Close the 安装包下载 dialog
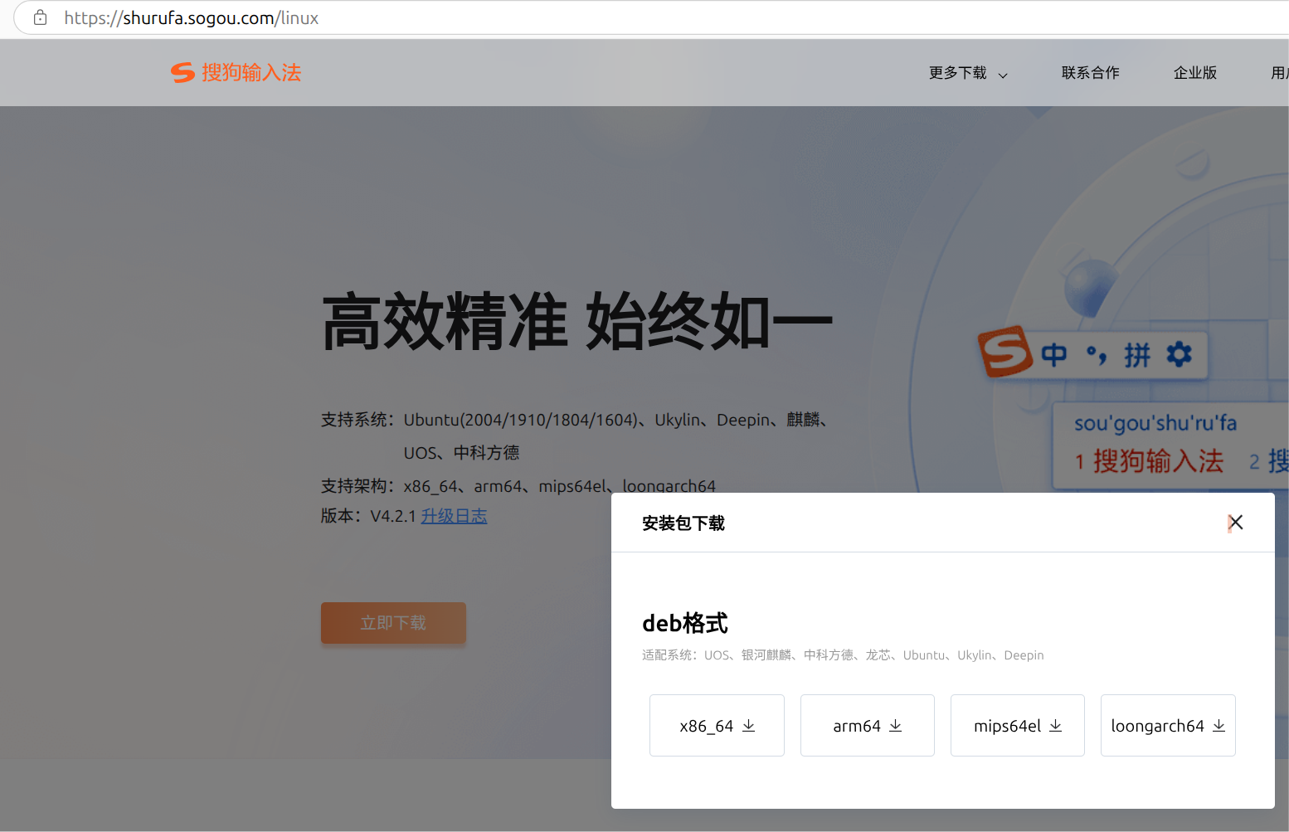Screen dimensions: 1289x832 (x=1235, y=523)
